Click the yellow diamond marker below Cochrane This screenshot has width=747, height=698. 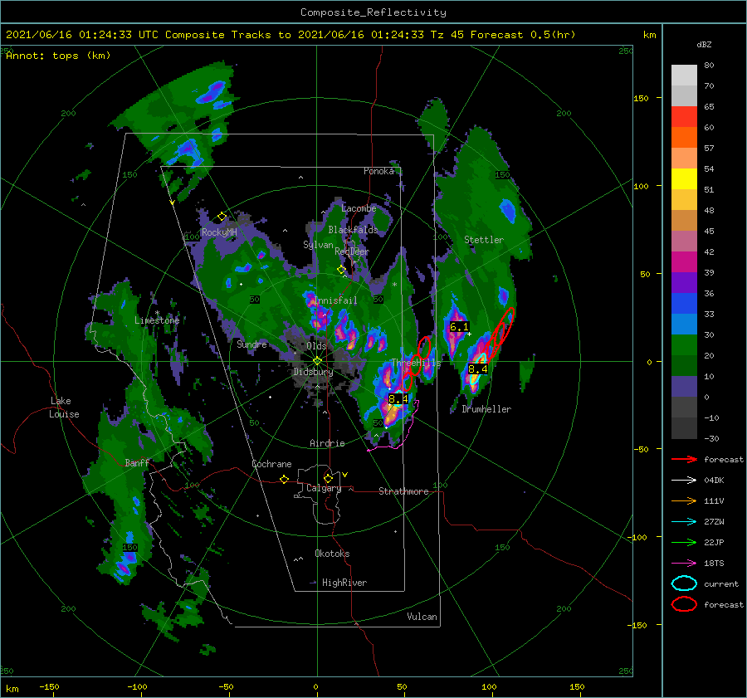[285, 479]
